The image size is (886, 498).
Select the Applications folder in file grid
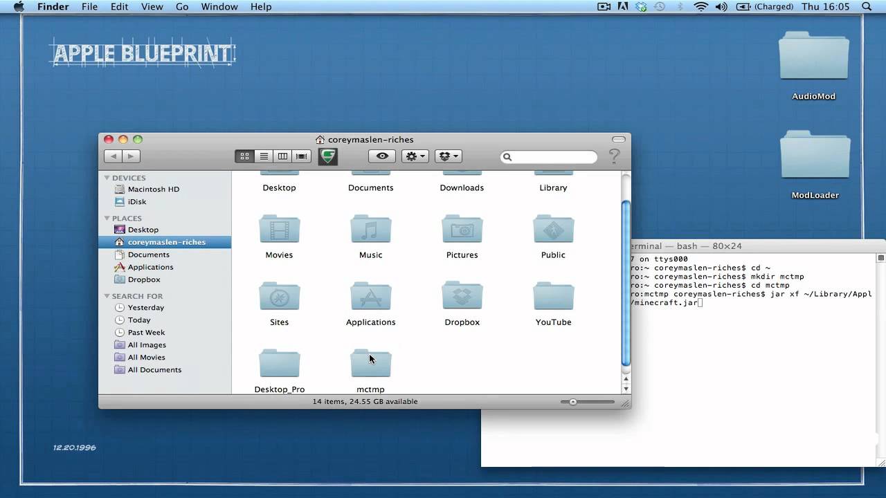coord(371,296)
